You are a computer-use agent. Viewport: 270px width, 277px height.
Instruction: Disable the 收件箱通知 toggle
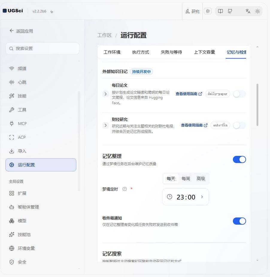pyautogui.click(x=239, y=221)
